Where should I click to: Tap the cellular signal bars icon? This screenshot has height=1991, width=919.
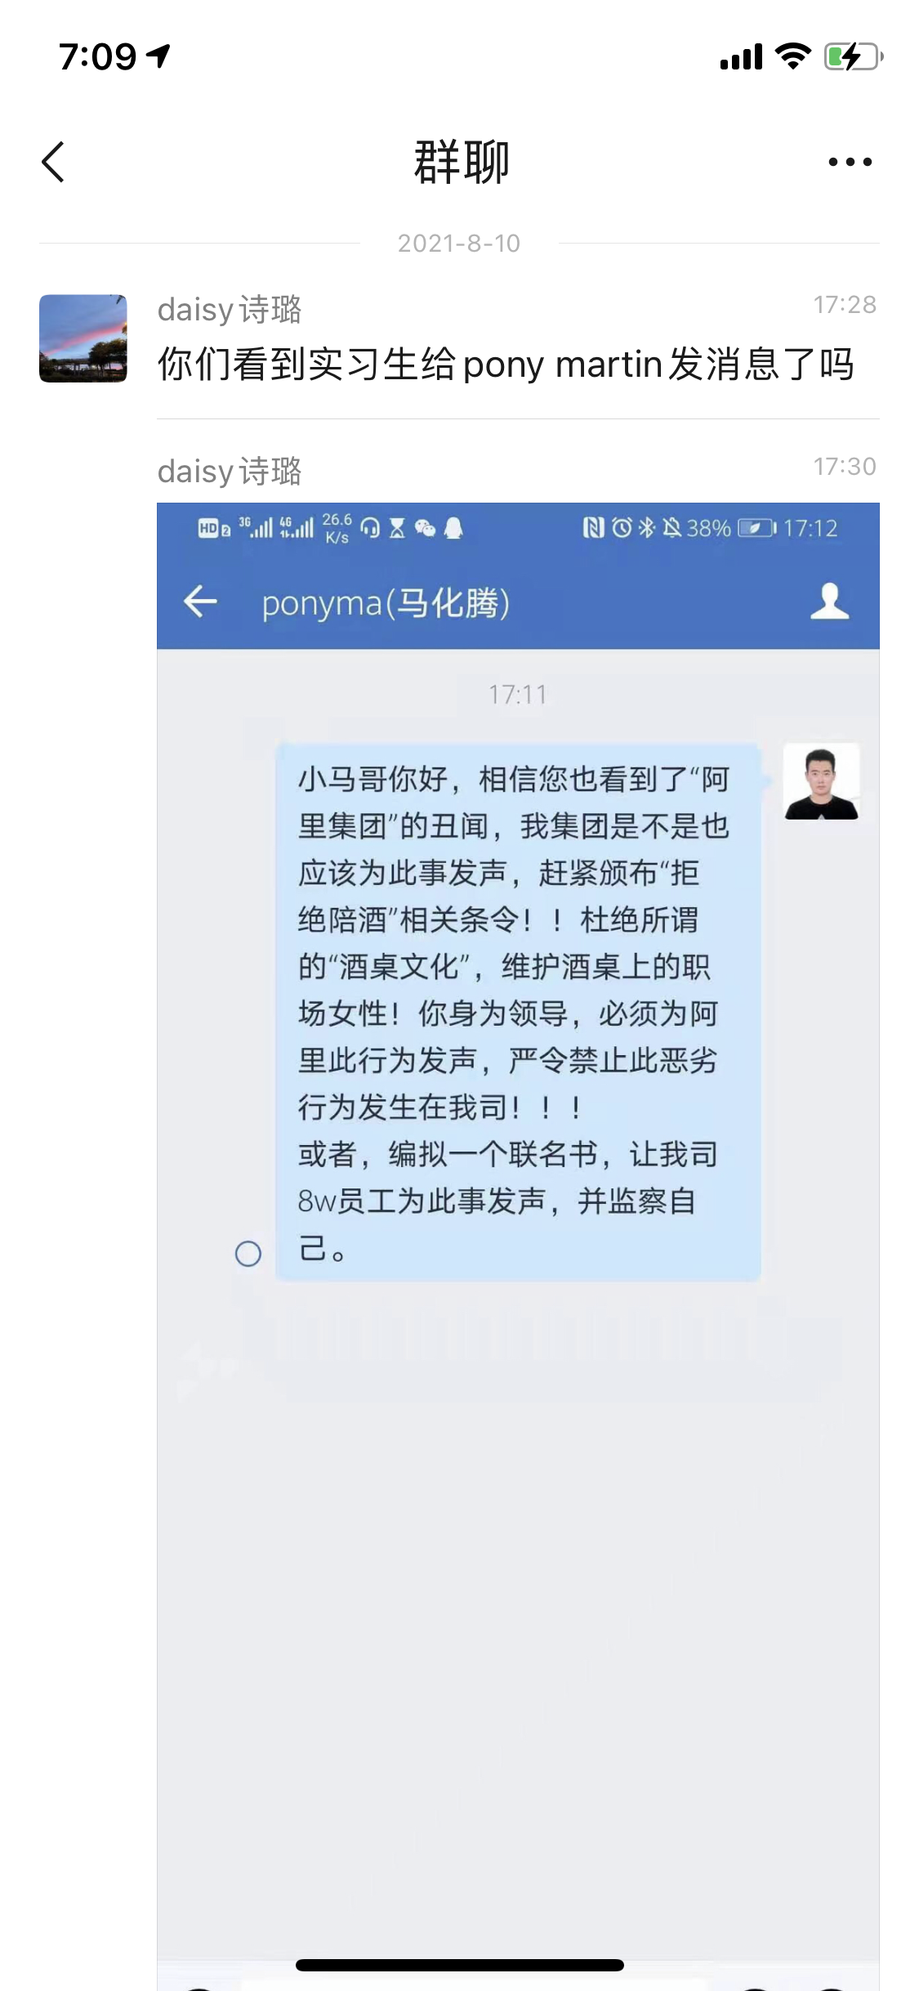pyautogui.click(x=741, y=57)
